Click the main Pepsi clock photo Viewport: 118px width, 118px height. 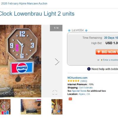tap(21, 61)
